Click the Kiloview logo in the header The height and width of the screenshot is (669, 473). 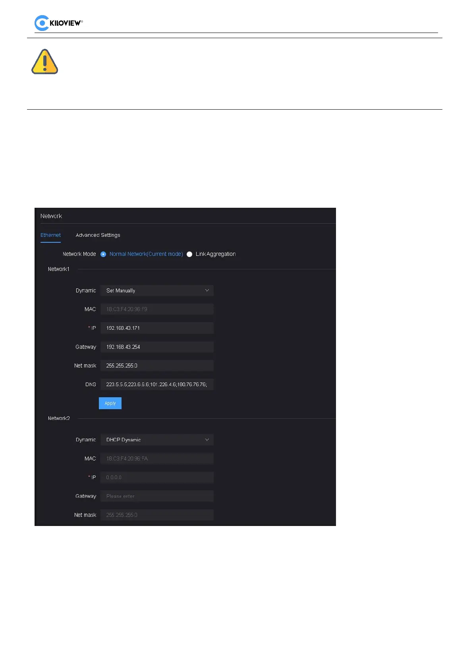(58, 23)
